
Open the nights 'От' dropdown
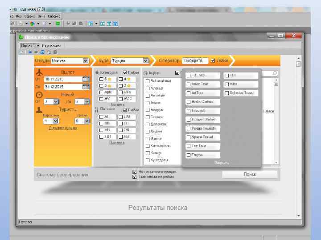click(56, 101)
